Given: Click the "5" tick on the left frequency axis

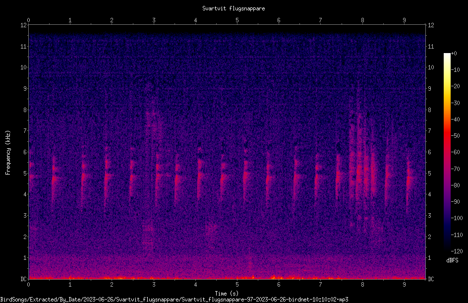Looking at the screenshot, I should pyautogui.click(x=25, y=173).
